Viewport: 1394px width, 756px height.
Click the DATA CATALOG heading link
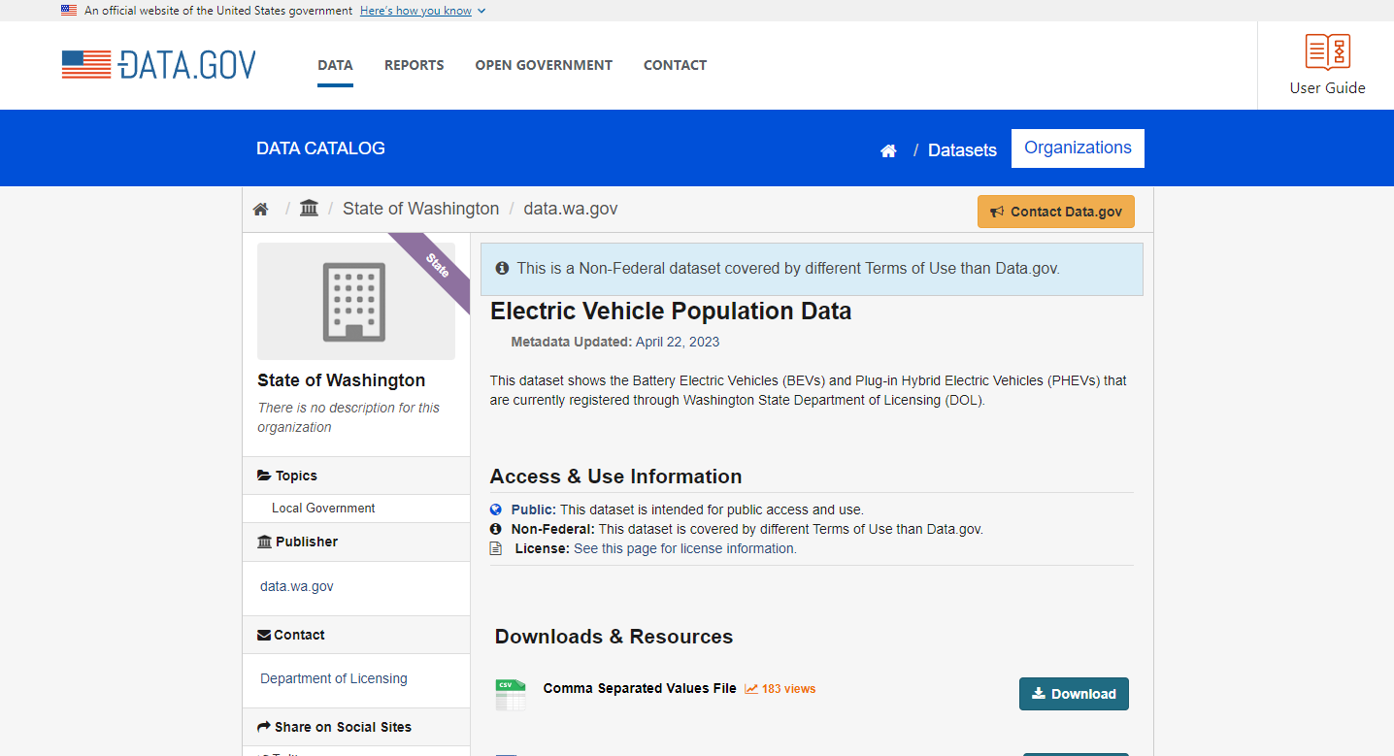[320, 148]
